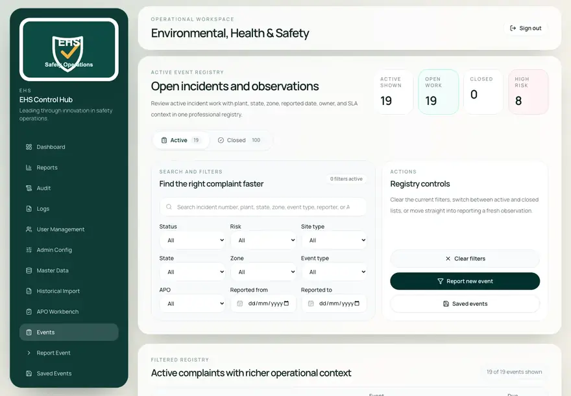Click the 'EHS Control Hub' title text

pos(46,100)
